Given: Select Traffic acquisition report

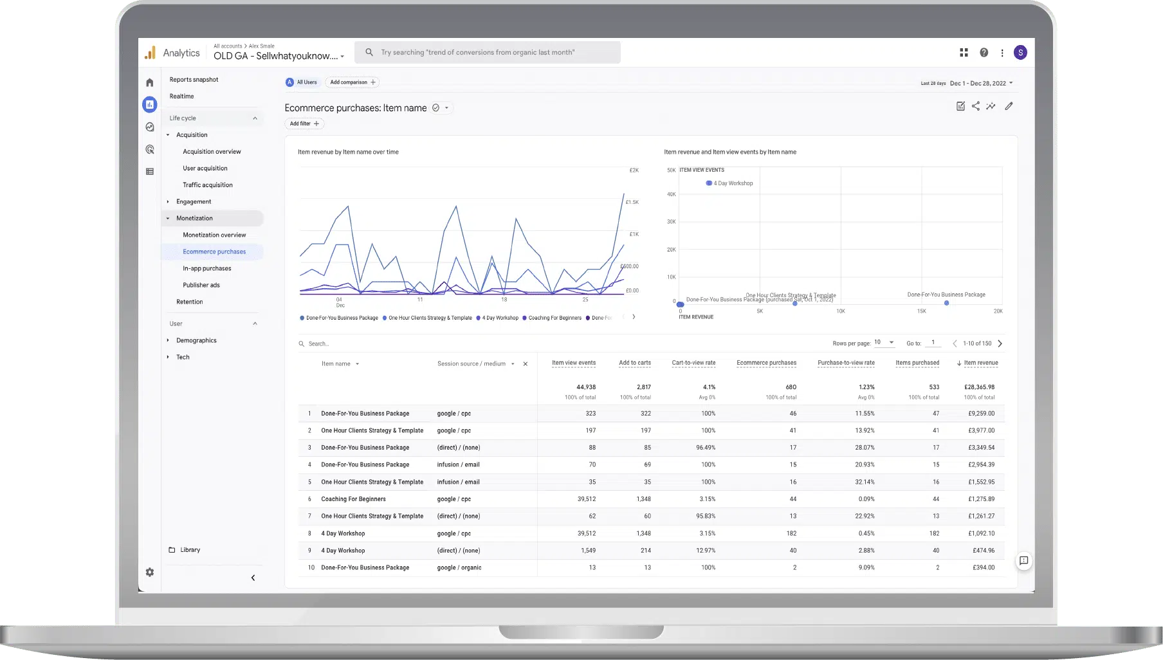Looking at the screenshot, I should point(207,185).
